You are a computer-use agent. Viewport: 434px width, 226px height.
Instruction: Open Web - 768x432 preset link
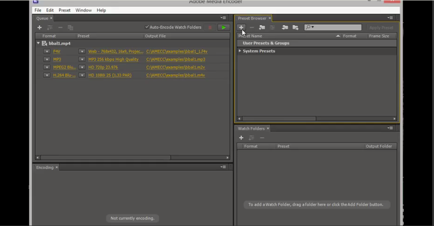116,51
